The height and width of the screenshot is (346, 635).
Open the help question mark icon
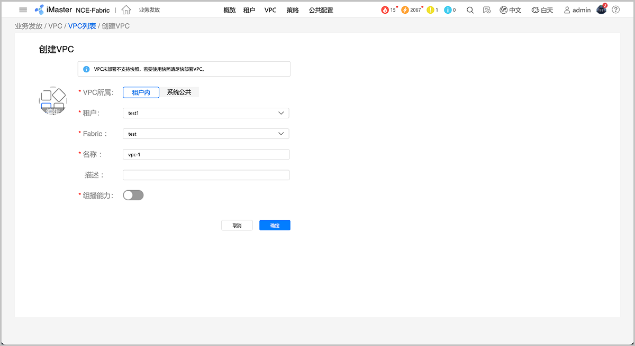pyautogui.click(x=615, y=10)
